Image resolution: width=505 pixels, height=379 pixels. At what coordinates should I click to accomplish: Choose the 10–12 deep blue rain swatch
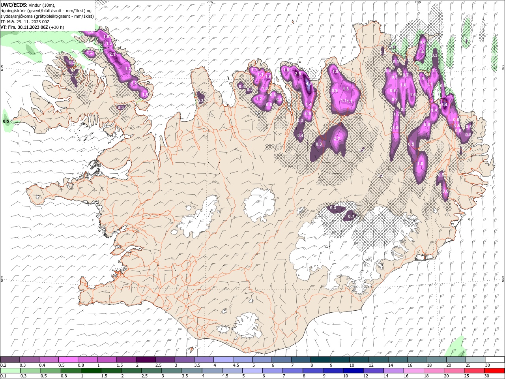(x=353, y=371)
